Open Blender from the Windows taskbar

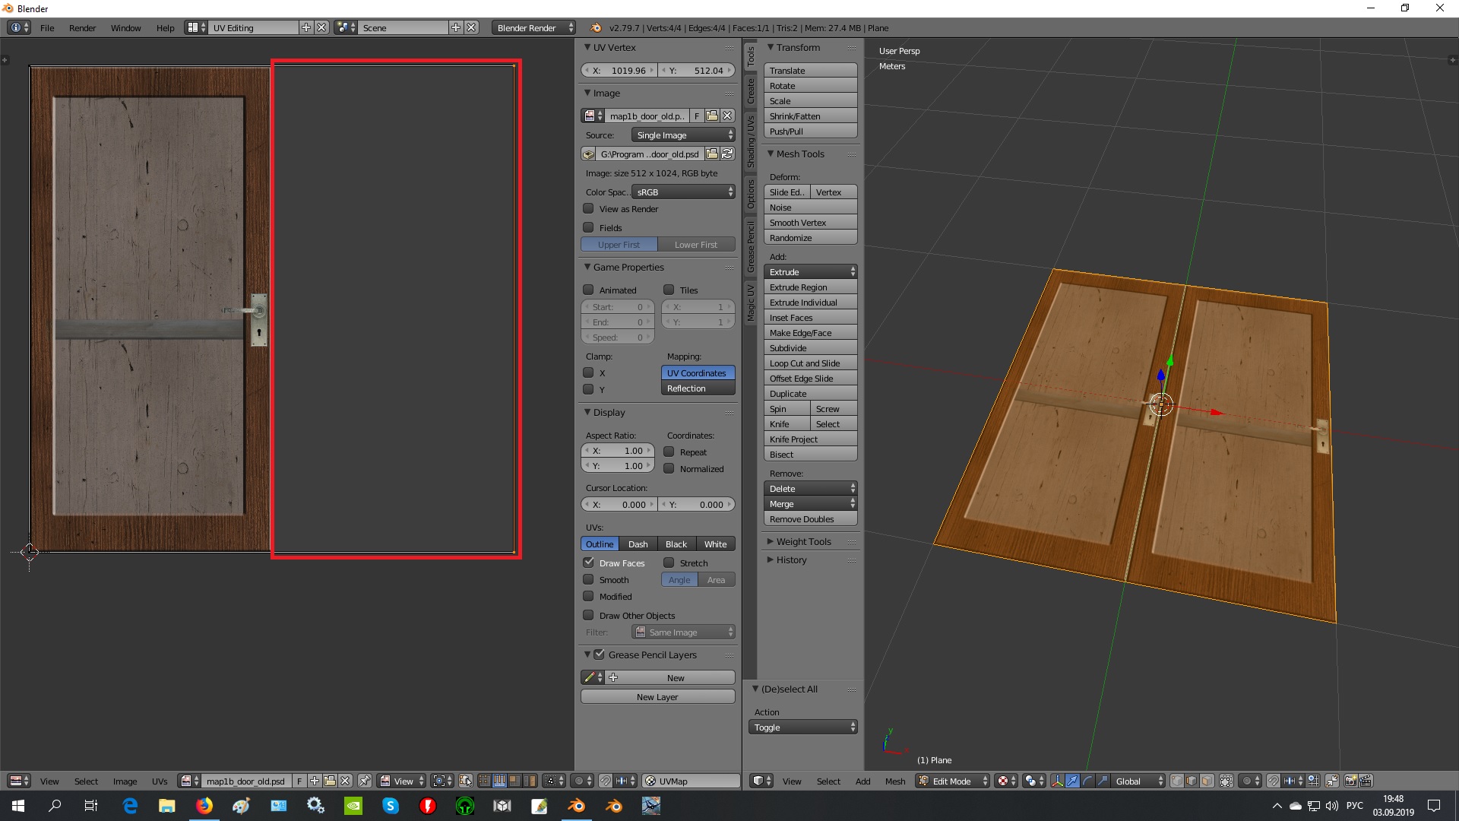pos(576,806)
